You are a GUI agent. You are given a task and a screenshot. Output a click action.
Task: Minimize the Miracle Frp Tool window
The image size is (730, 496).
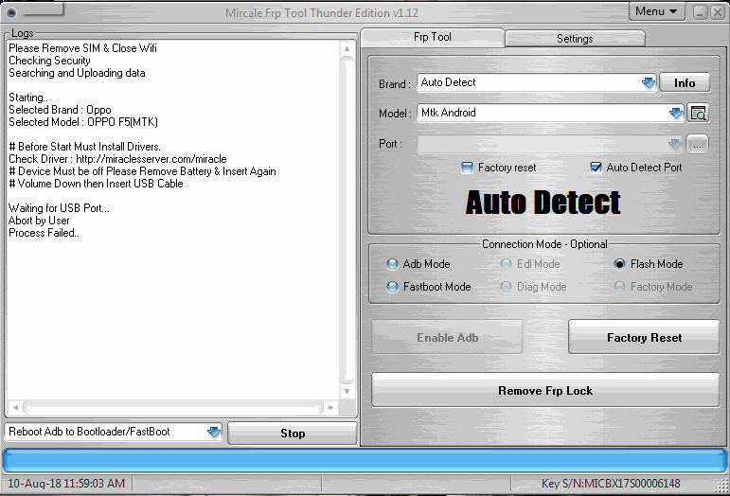tap(701, 12)
